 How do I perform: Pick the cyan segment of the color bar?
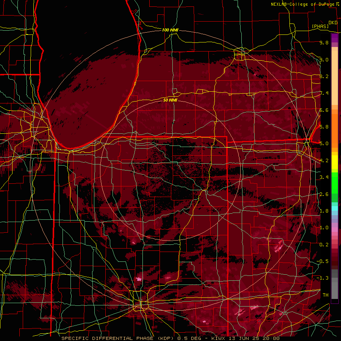[x=335, y=208]
